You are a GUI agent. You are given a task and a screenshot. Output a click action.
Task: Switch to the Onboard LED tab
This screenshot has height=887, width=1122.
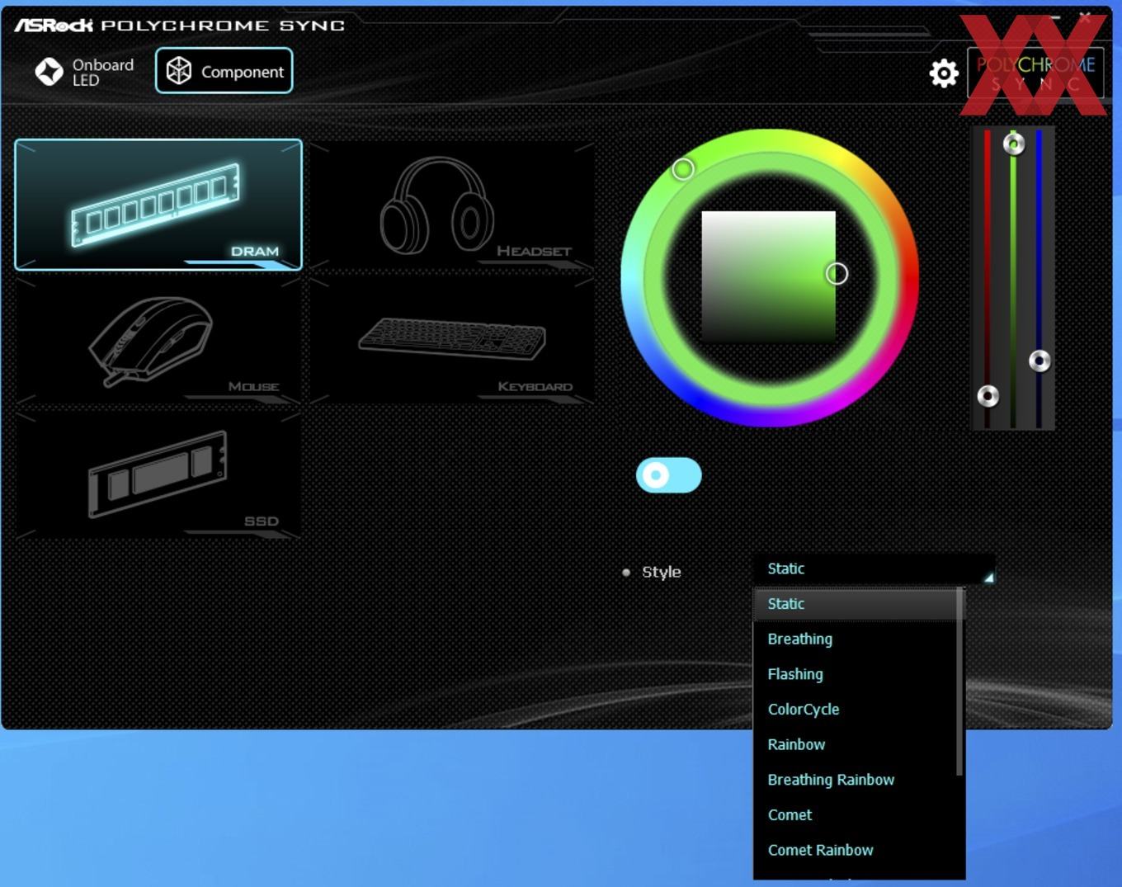(x=84, y=72)
